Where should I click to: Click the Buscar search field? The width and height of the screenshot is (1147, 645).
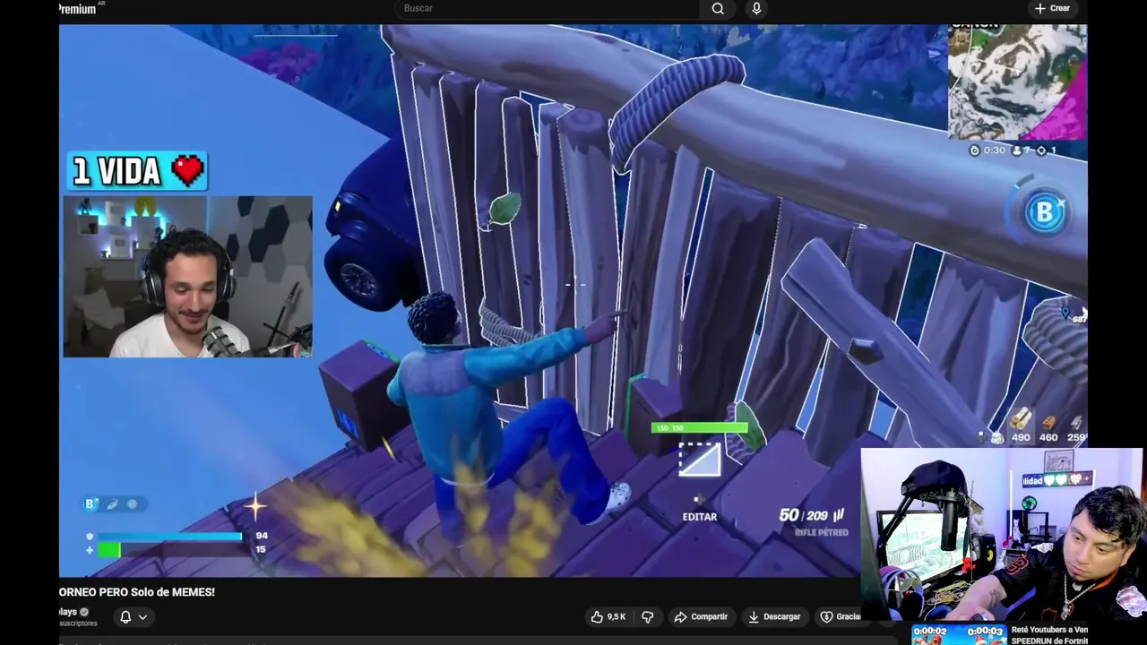pyautogui.click(x=547, y=9)
